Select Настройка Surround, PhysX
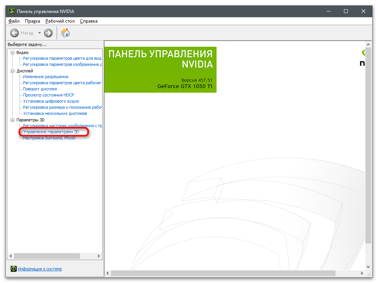The width and height of the screenshot is (378, 283). 49,138
